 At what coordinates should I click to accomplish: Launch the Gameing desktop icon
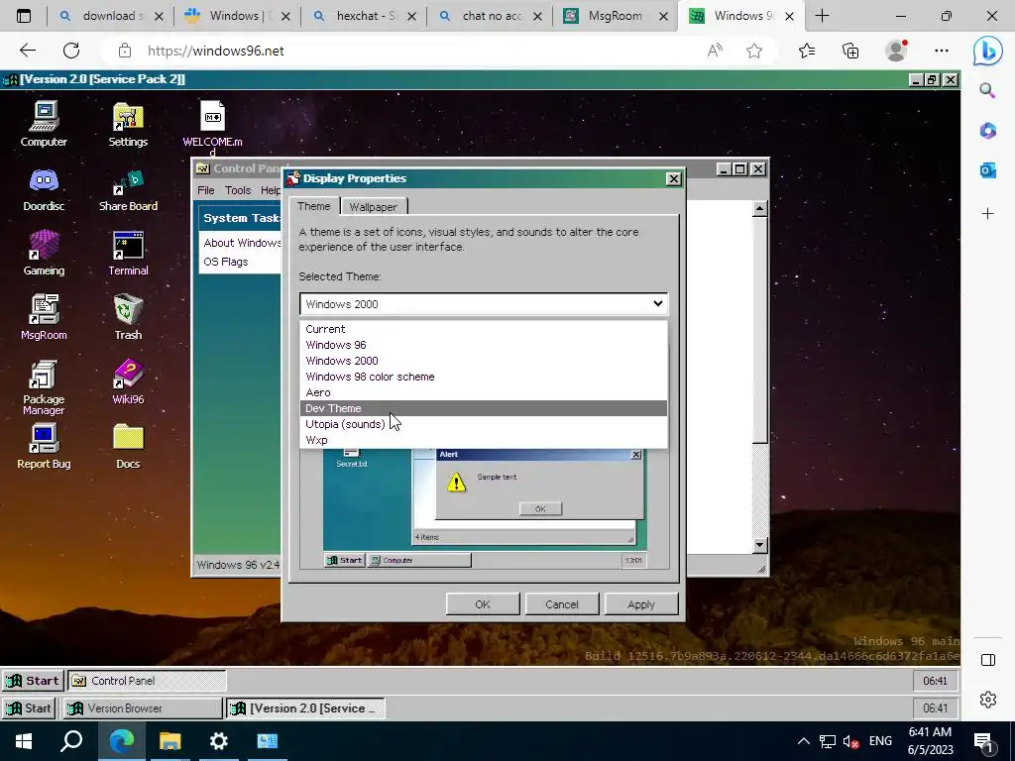(x=44, y=253)
